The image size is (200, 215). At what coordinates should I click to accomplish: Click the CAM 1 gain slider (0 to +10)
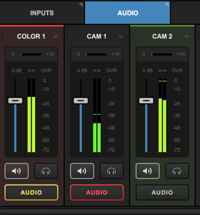click(x=97, y=54)
